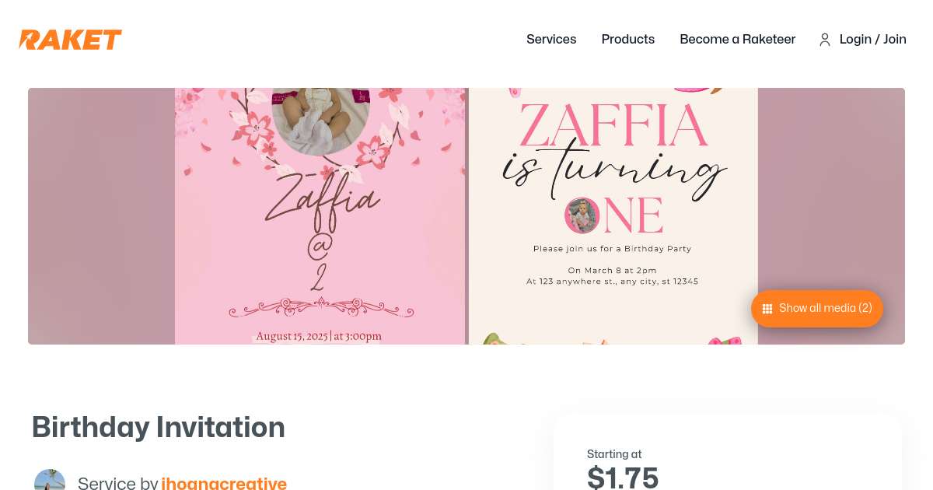Click the RAKET logo
Screen dimensions: 933x490
coord(71,40)
